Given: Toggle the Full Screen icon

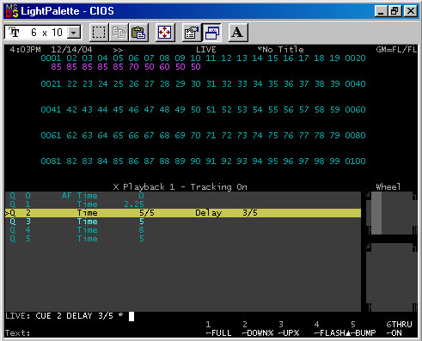Looking at the screenshot, I should click(x=165, y=33).
